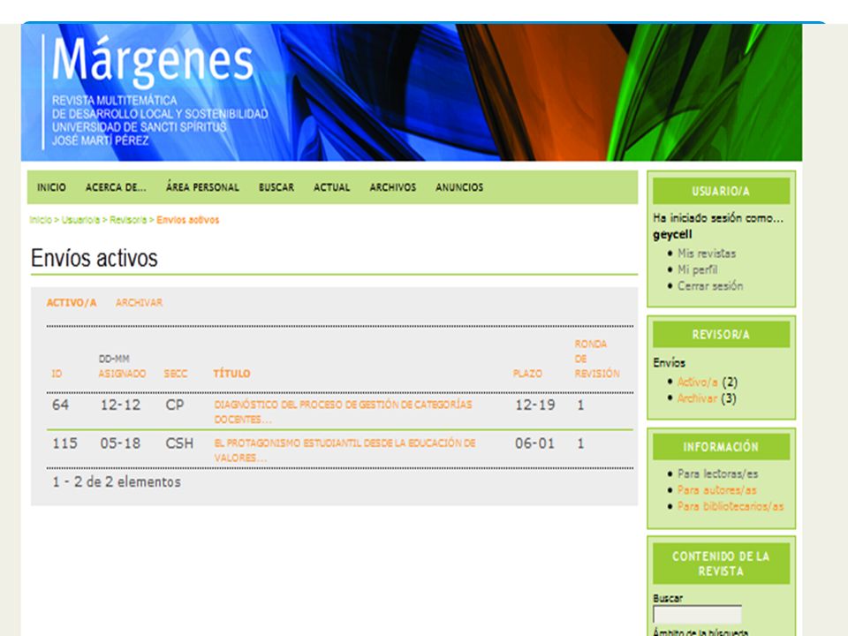Click deadline value 06-01
This screenshot has width=848, height=636.
(535, 443)
